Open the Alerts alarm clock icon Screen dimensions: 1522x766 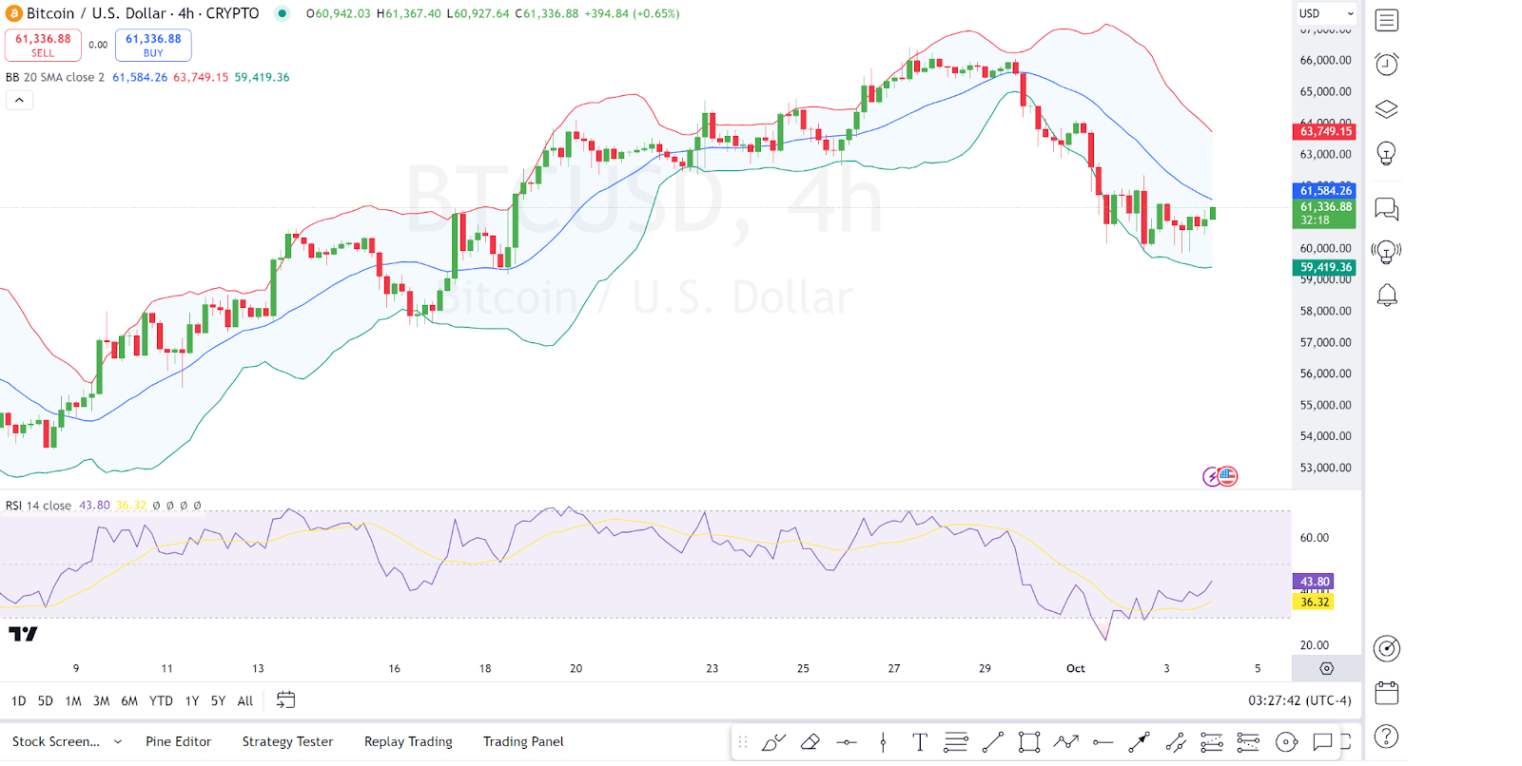tap(1387, 64)
